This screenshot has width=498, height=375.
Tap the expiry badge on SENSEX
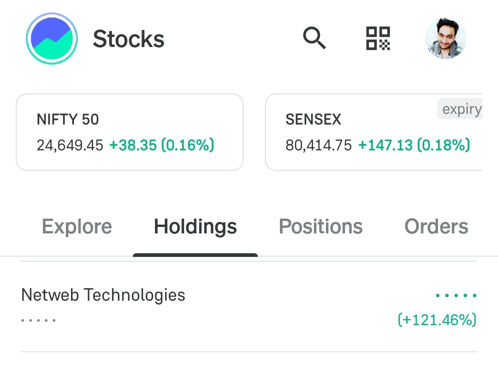pos(460,109)
